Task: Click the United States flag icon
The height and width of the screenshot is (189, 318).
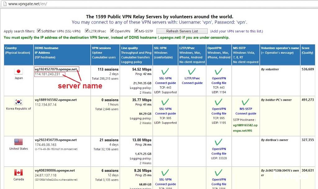Action: click(x=18, y=142)
